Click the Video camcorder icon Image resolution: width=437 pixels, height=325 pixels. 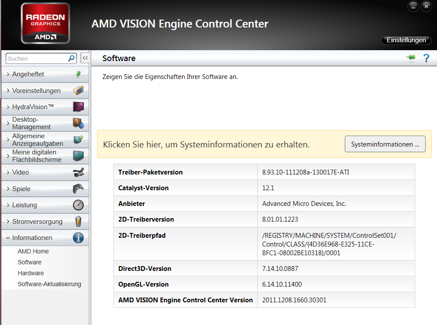tap(78, 172)
